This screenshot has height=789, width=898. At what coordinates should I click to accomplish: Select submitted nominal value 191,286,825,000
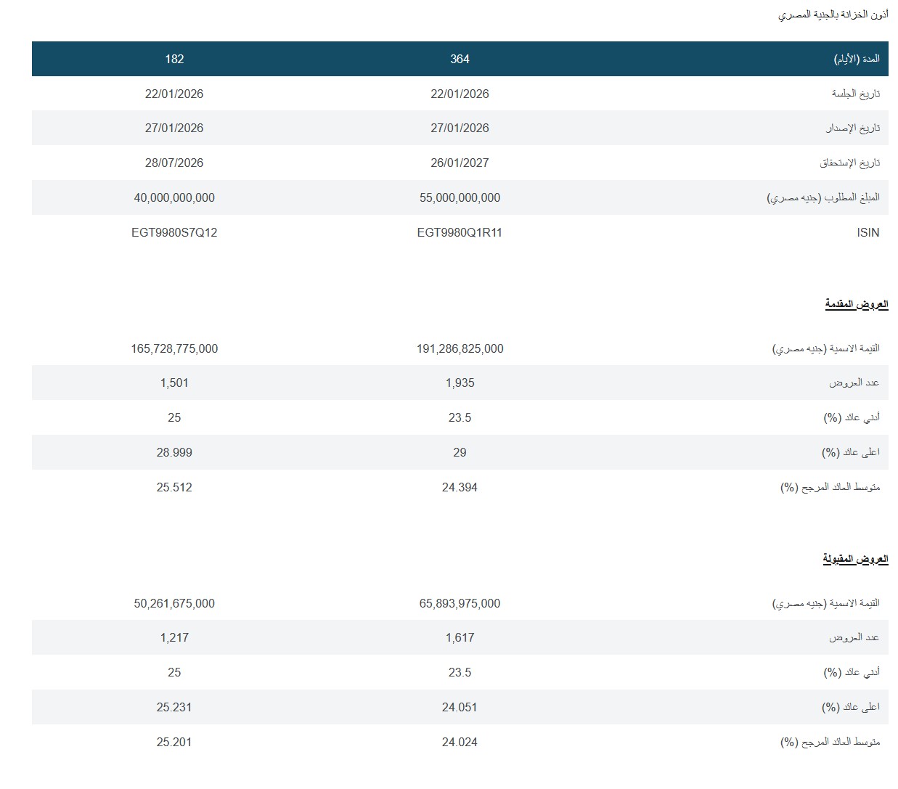pyautogui.click(x=460, y=348)
